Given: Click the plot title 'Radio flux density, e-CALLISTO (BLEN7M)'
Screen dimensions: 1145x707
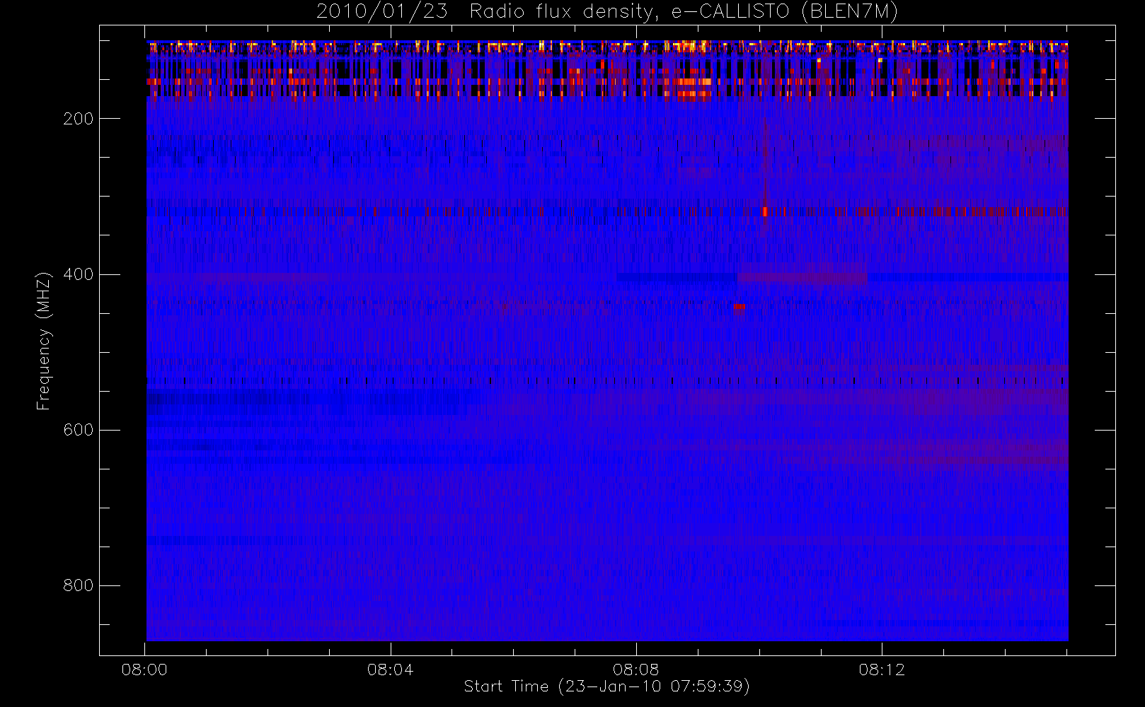Looking at the screenshot, I should [684, 12].
